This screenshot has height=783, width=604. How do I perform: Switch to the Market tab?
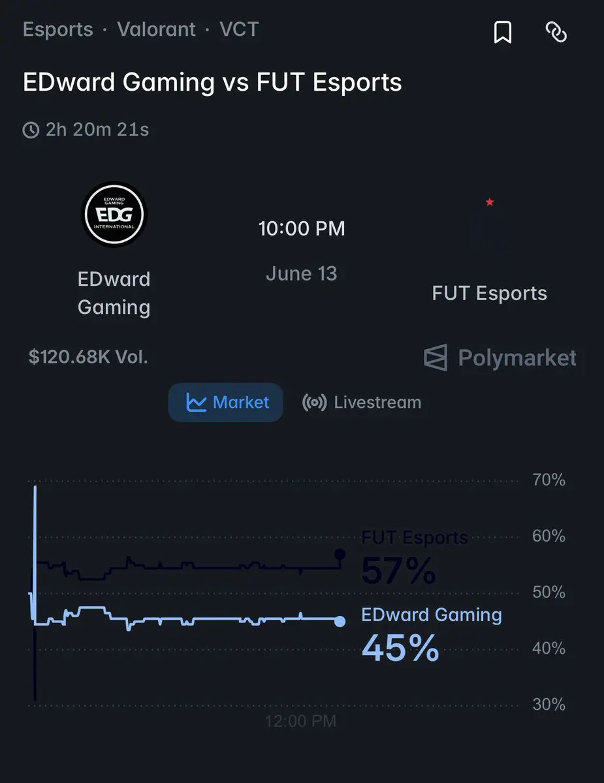(x=226, y=403)
